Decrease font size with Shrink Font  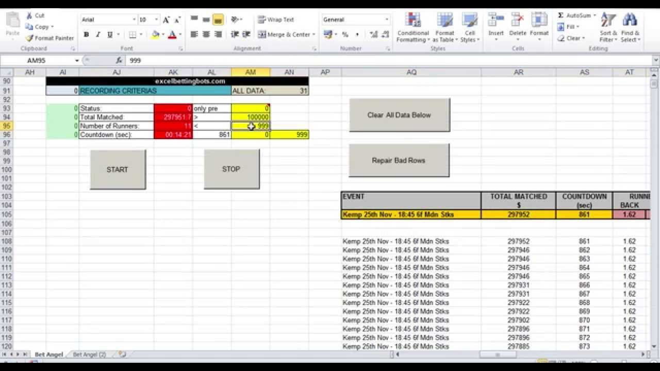tap(177, 20)
